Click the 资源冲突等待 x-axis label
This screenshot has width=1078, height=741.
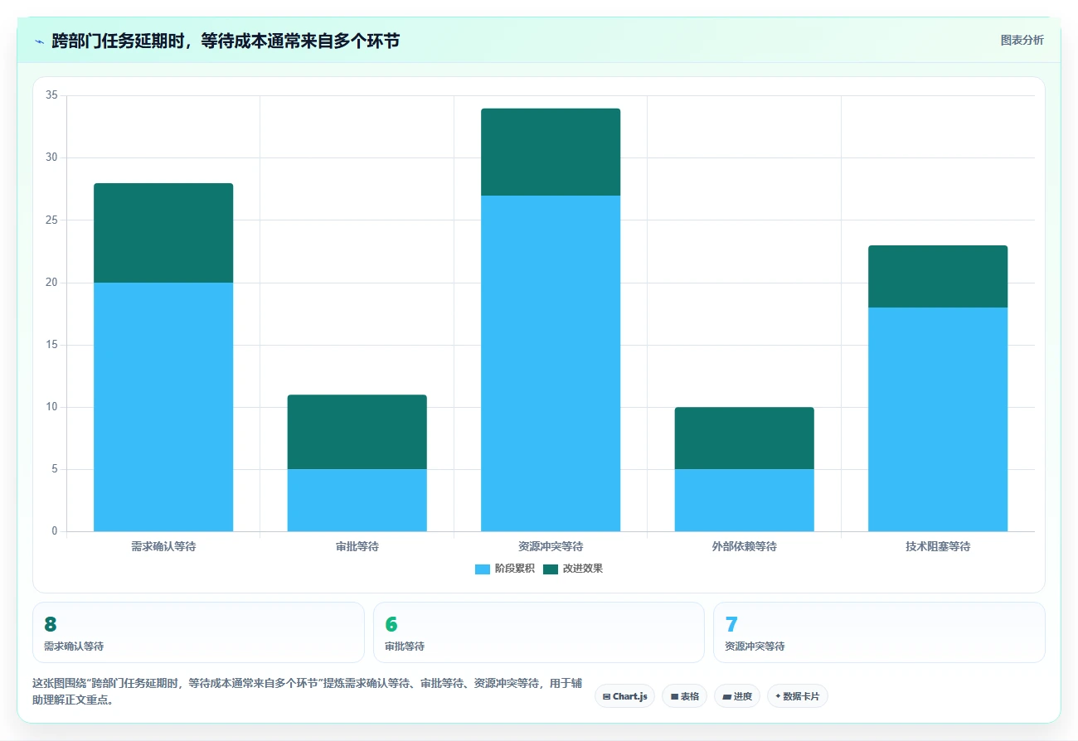[551, 547]
